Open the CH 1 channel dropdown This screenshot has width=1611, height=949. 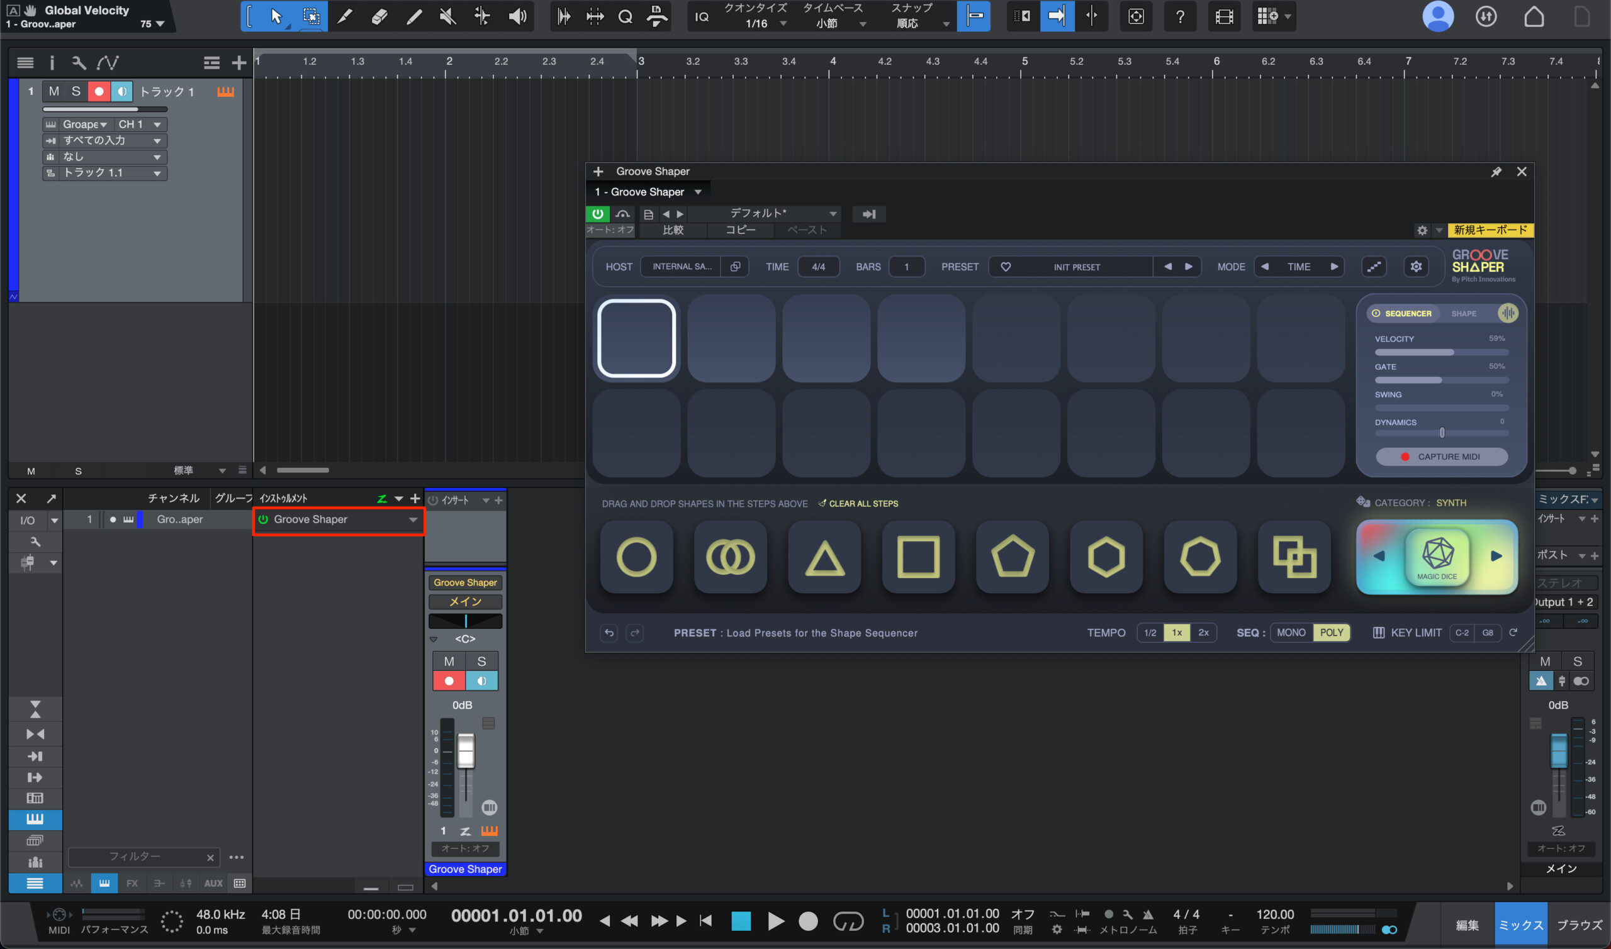click(140, 124)
